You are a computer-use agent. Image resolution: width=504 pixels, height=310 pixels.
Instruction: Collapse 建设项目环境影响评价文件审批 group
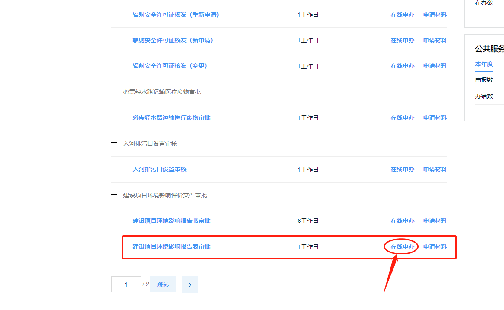114,195
